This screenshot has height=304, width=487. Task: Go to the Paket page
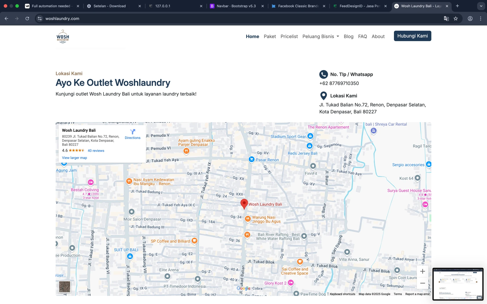270,36
